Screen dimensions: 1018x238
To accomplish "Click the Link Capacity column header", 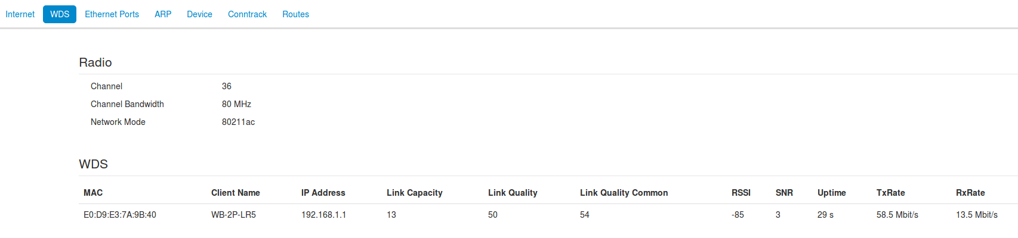I will pos(414,193).
